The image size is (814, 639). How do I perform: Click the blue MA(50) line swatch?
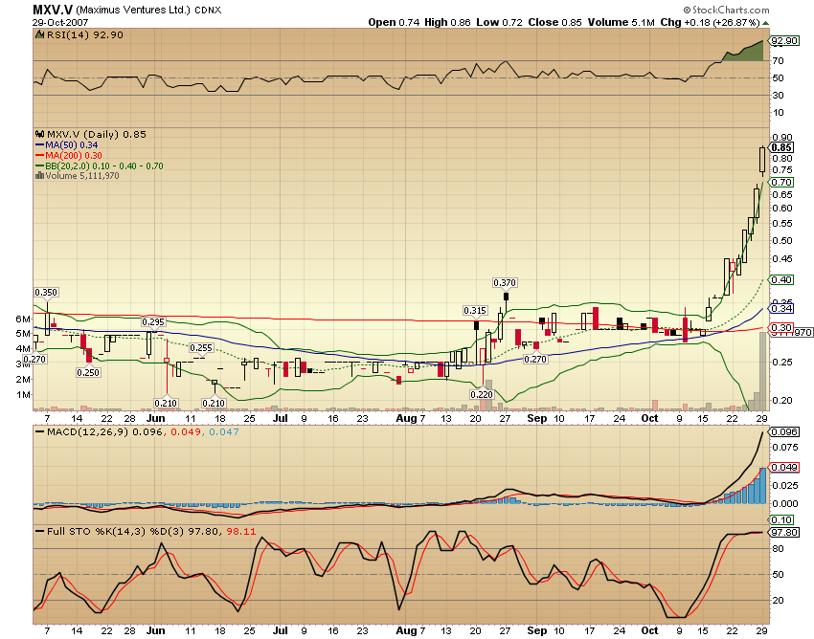pyautogui.click(x=40, y=145)
